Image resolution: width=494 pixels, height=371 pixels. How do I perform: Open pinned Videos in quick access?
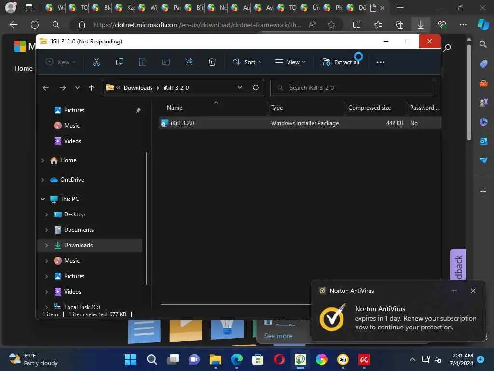tap(72, 141)
